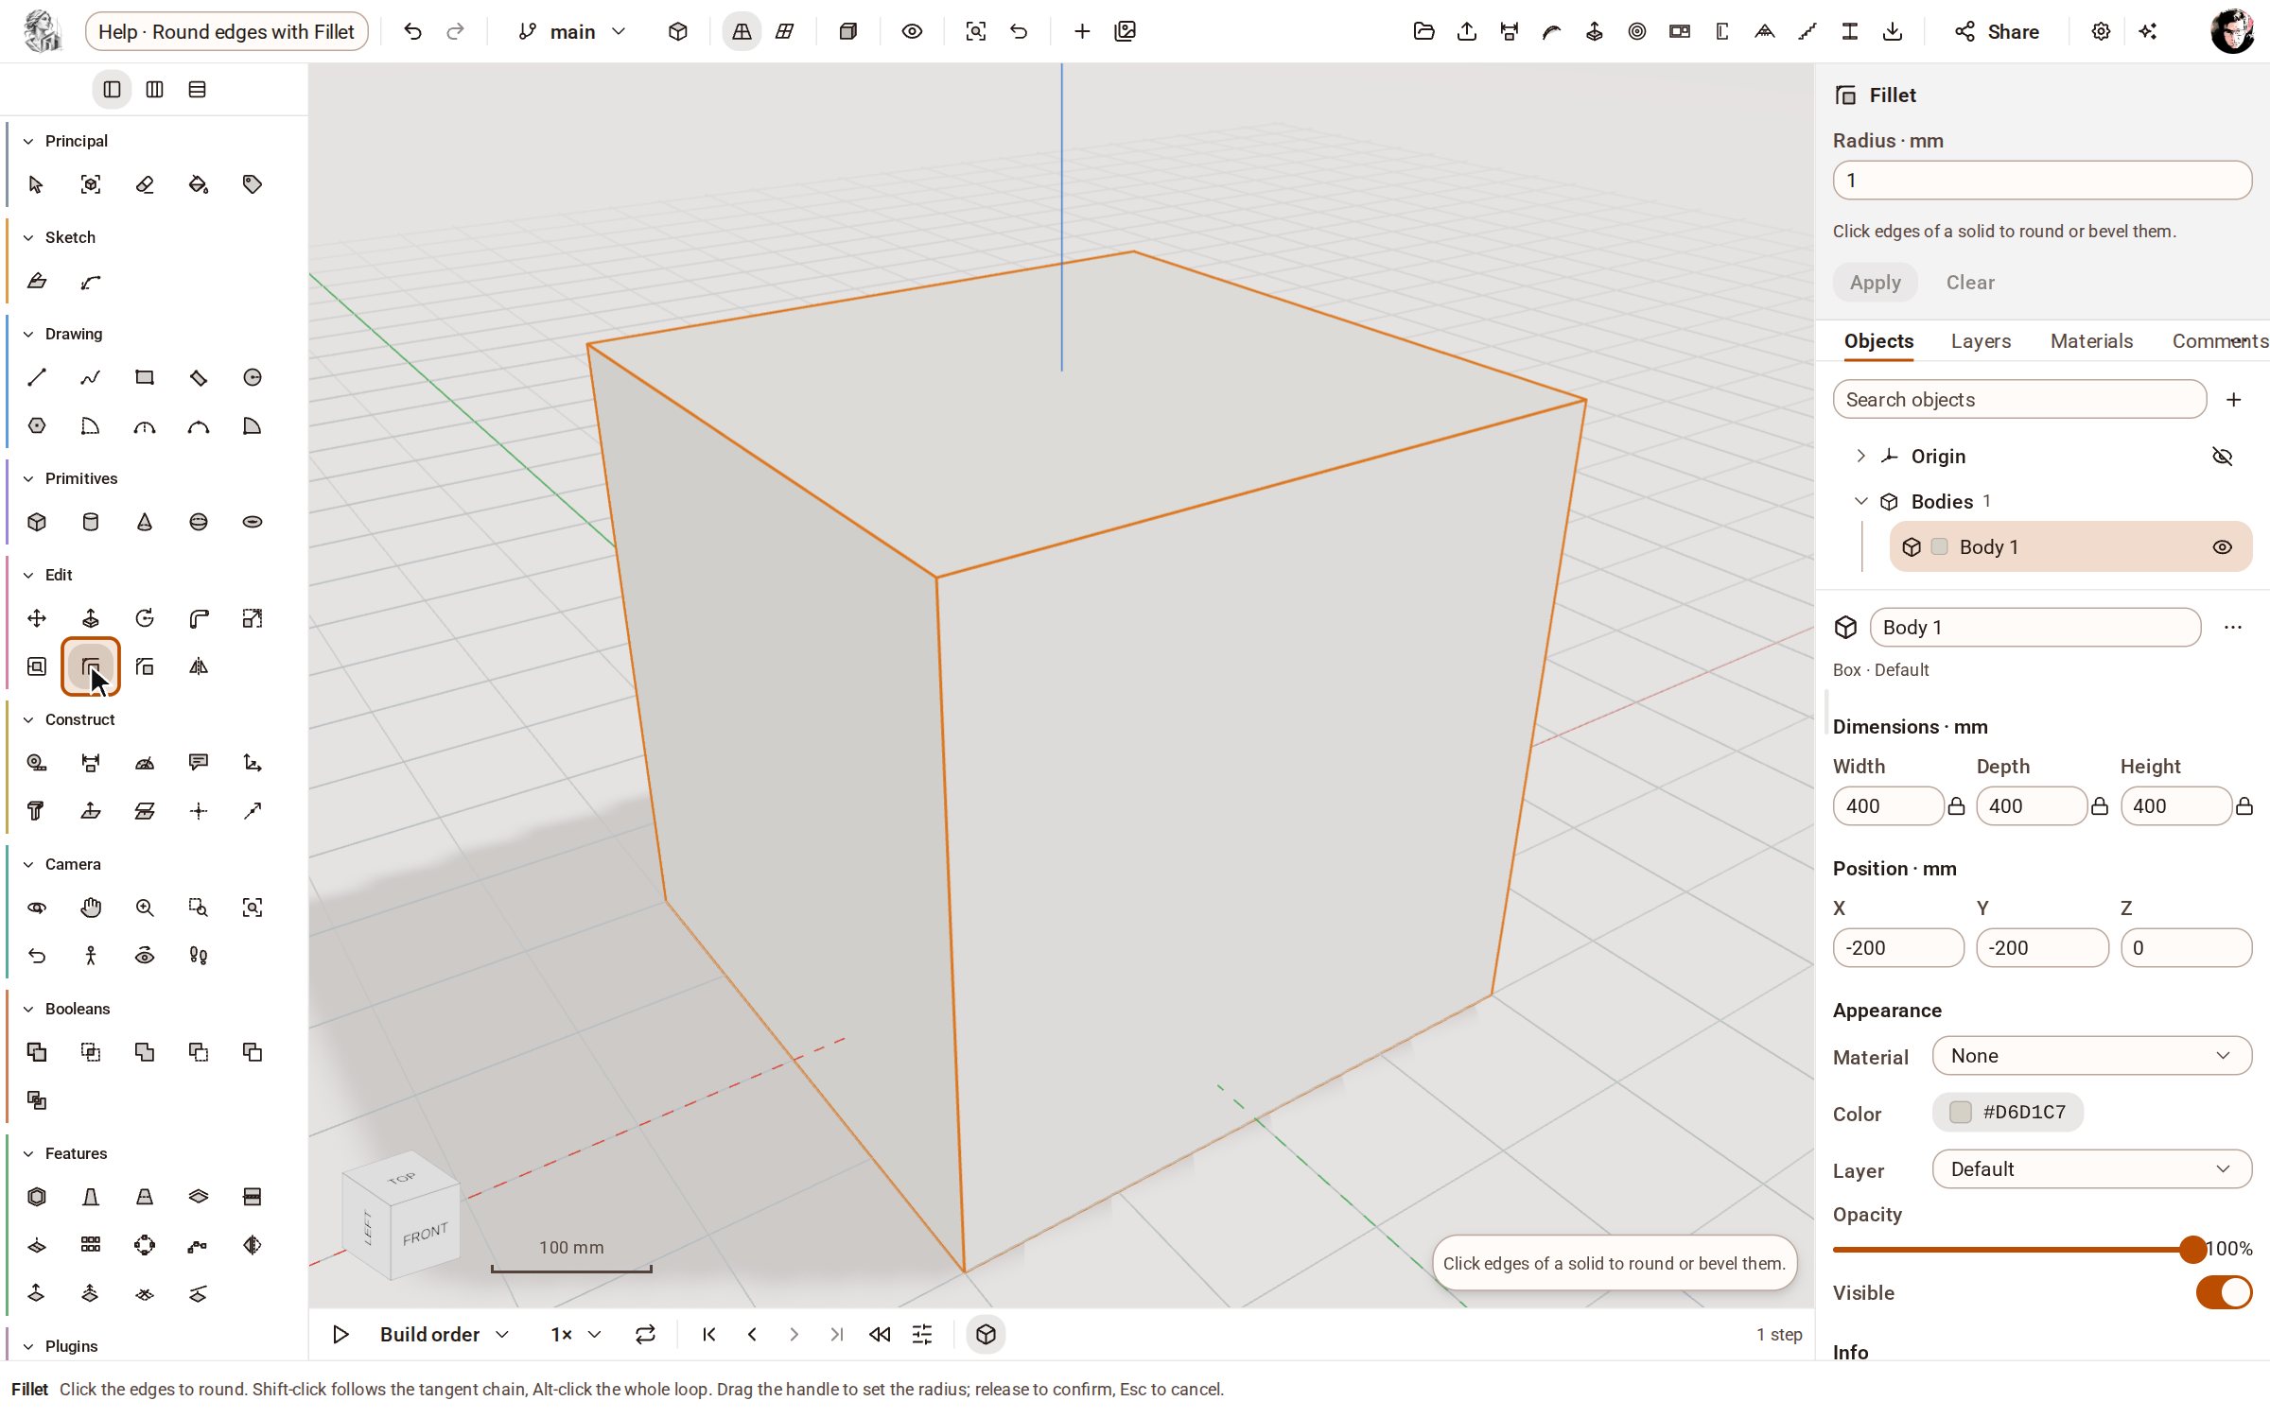Open the Comments tab
The width and height of the screenshot is (2270, 1418).
2220,341
